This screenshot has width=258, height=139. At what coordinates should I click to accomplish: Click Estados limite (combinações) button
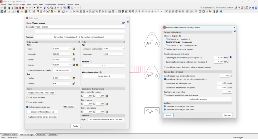click(42, 112)
